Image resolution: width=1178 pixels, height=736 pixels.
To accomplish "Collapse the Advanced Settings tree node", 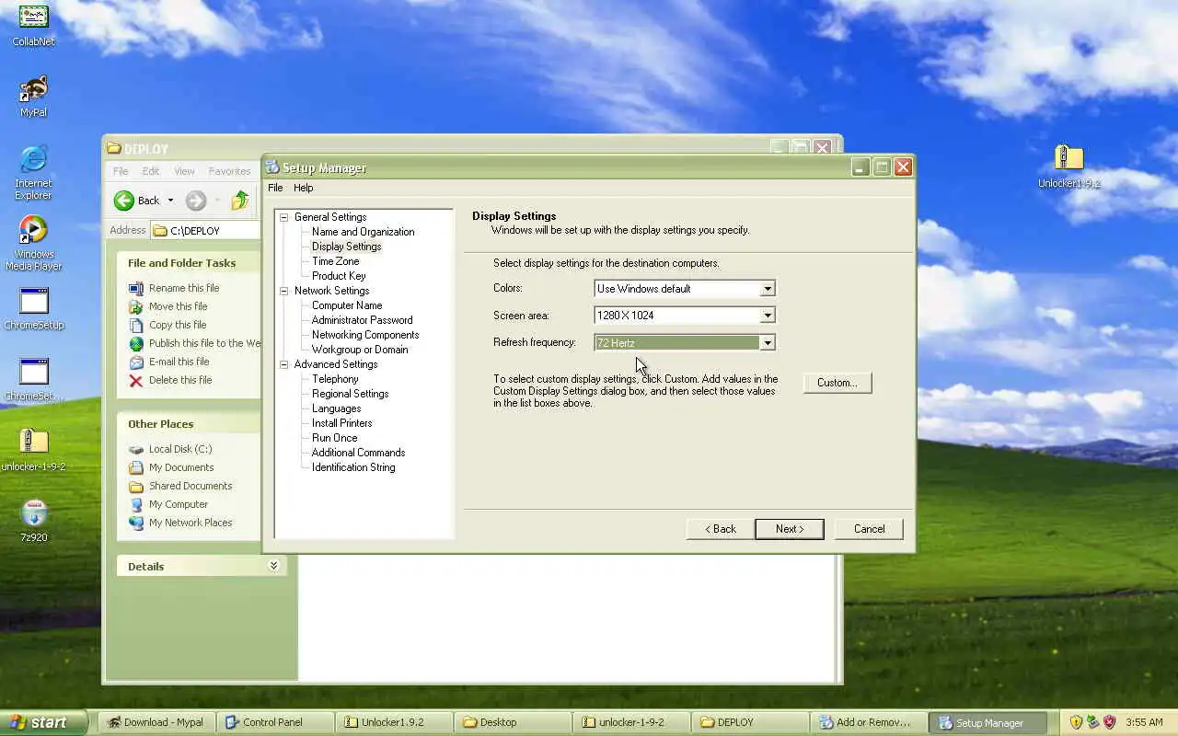I will click(x=284, y=364).
